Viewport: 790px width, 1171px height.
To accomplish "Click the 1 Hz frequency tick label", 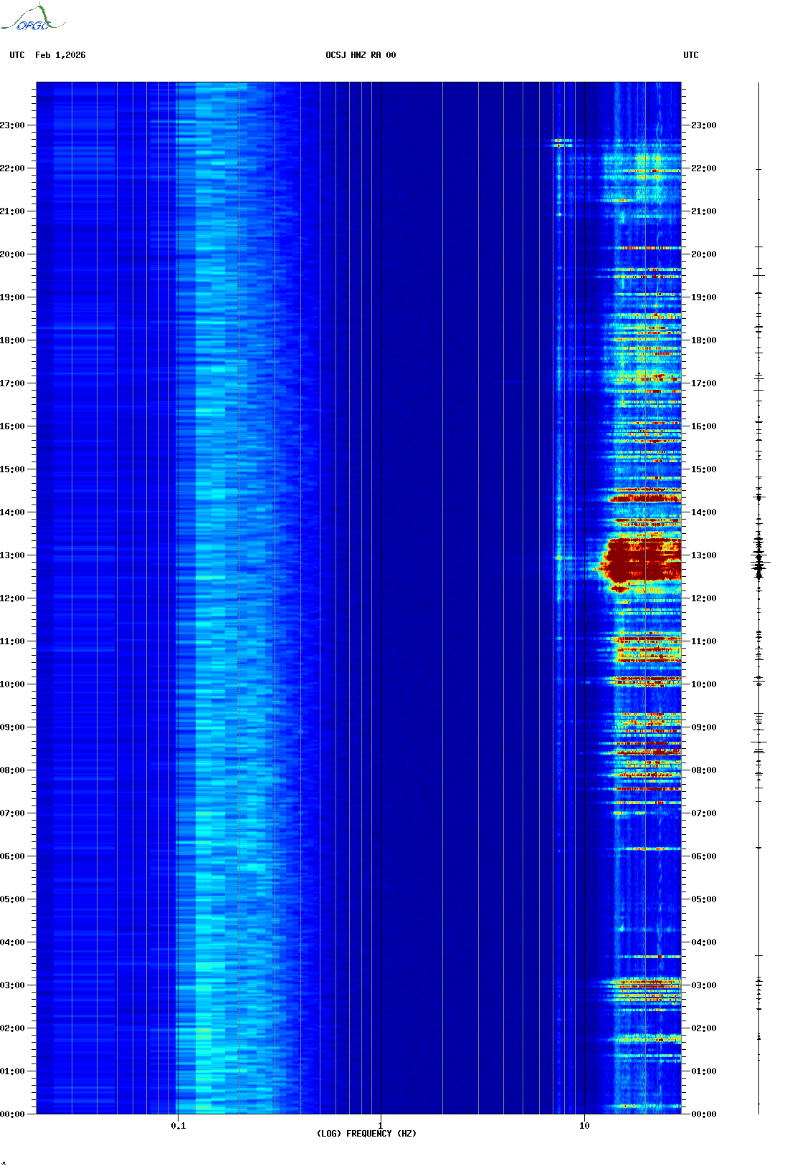I will click(x=380, y=1125).
